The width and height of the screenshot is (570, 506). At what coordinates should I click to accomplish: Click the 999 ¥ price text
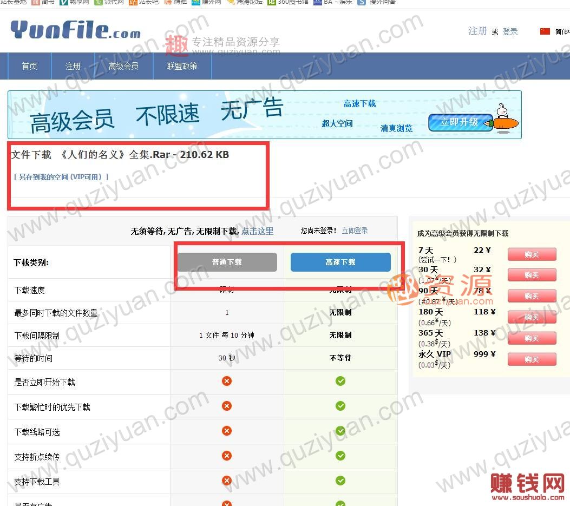click(x=484, y=354)
